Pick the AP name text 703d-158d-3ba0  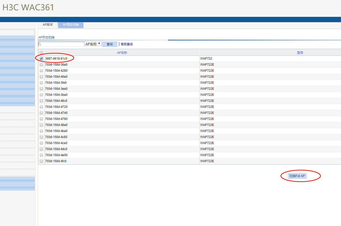56,95
